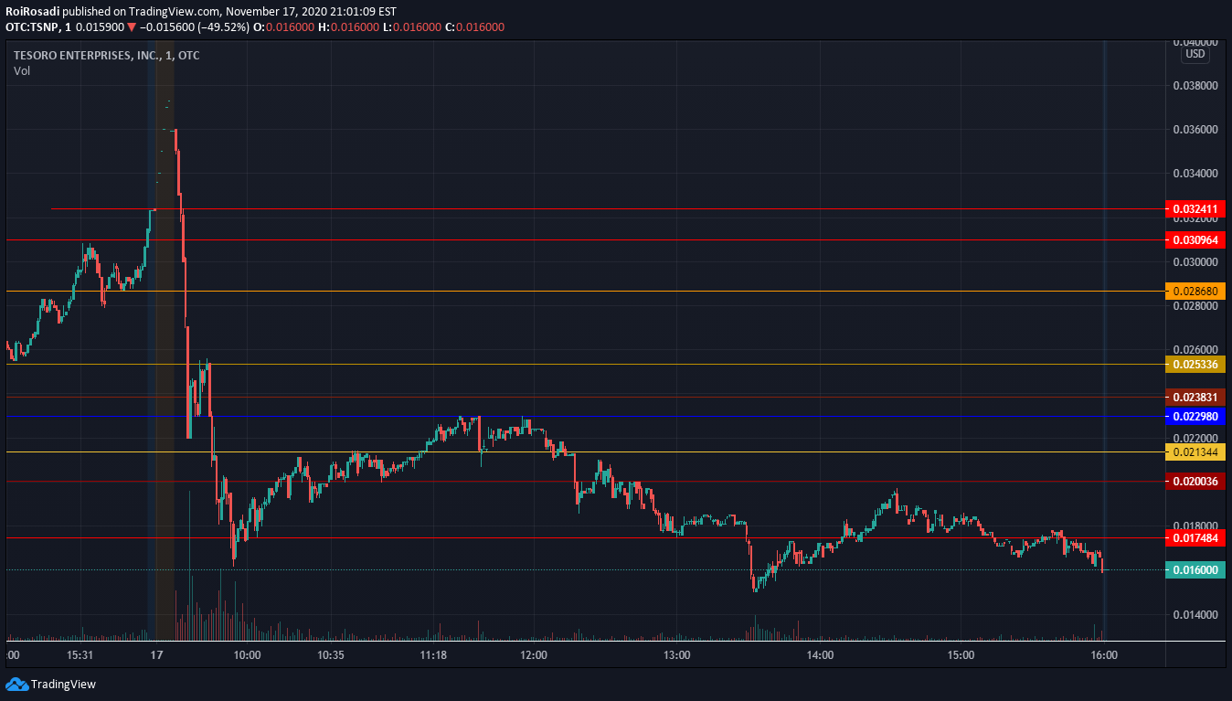
Task: Select the H:0.016000 high value
Action: click(348, 27)
